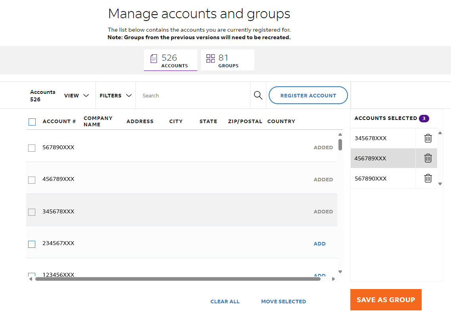This screenshot has height=312, width=451.
Task: Click 567890XXX in Accounts Selected list
Action: click(x=371, y=179)
